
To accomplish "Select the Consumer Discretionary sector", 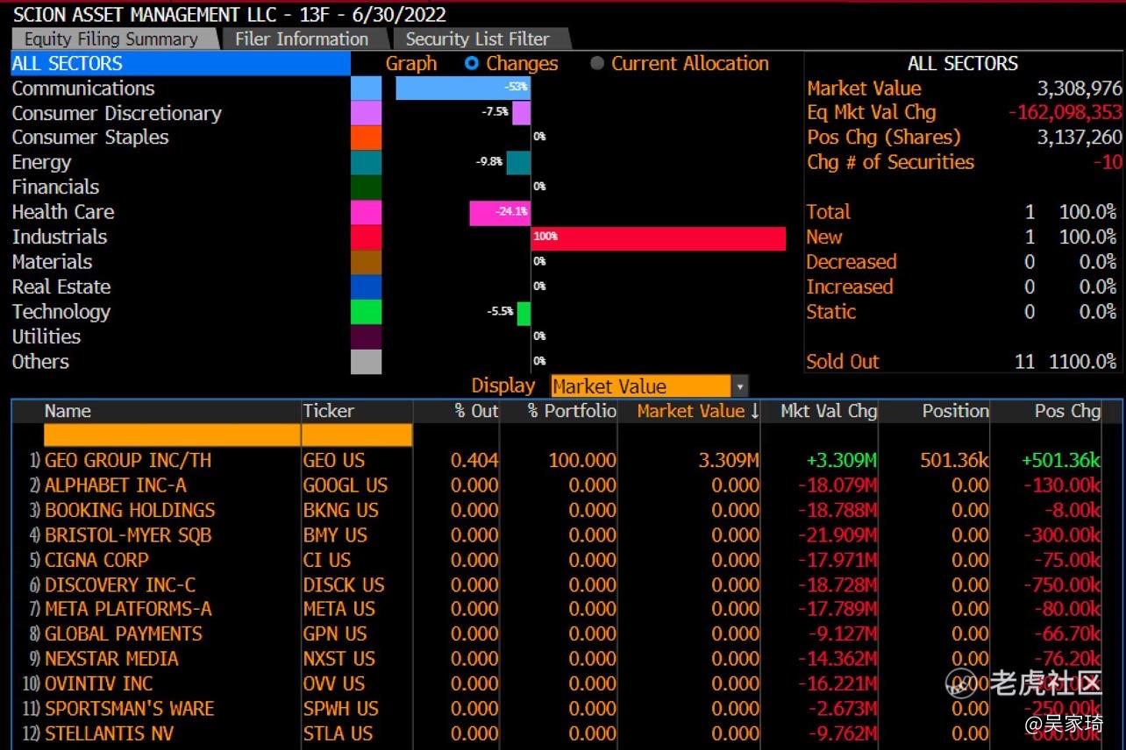I will (117, 113).
